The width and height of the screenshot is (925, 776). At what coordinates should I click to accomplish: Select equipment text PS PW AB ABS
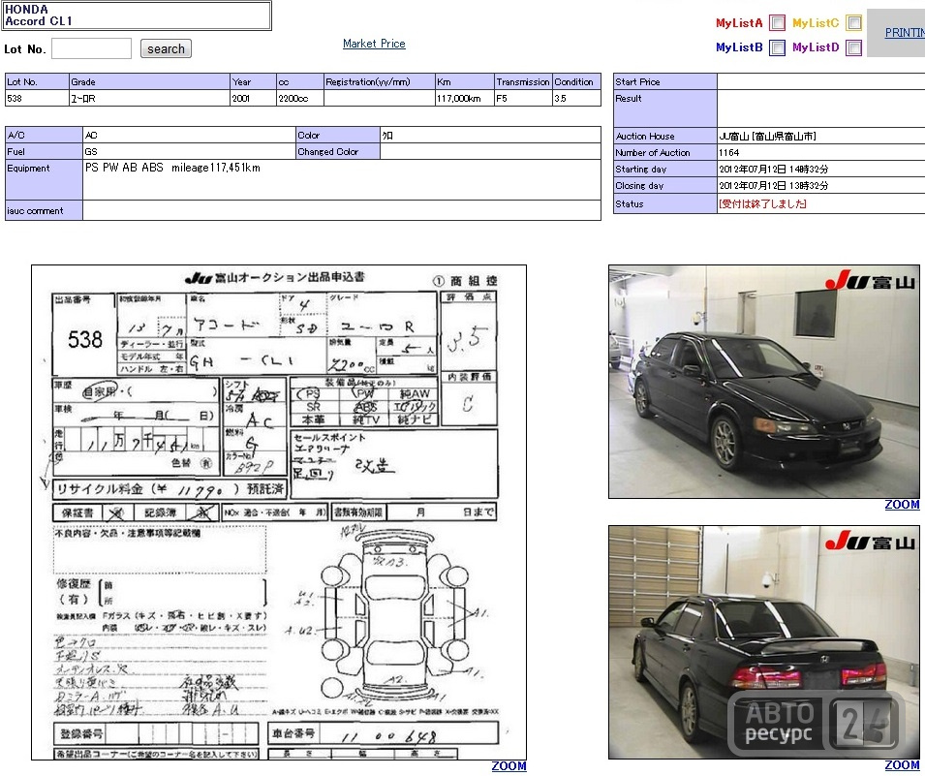click(124, 168)
